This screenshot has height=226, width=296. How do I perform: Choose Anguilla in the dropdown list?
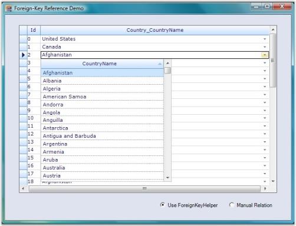click(x=102, y=120)
